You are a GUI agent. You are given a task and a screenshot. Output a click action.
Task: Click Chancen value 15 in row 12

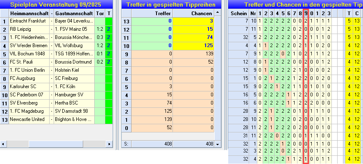193,30
